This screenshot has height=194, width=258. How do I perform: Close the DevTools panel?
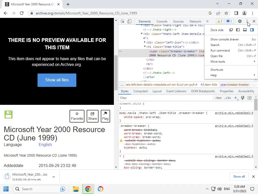254,21
